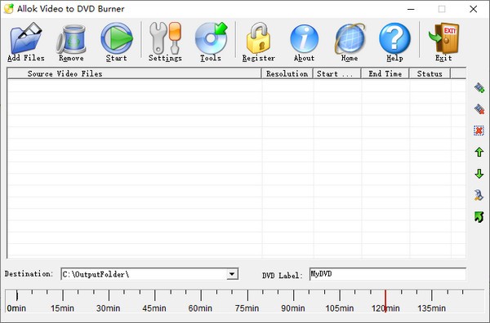Click the Exit door icon

pos(443,38)
